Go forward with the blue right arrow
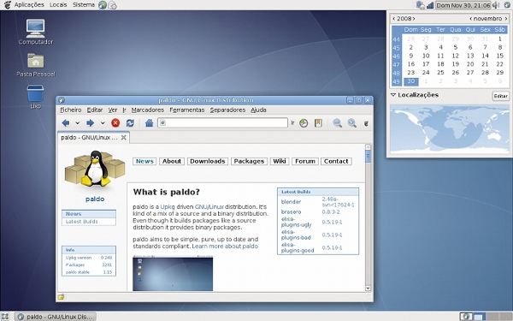This screenshot has height=321, width=513. (x=91, y=122)
